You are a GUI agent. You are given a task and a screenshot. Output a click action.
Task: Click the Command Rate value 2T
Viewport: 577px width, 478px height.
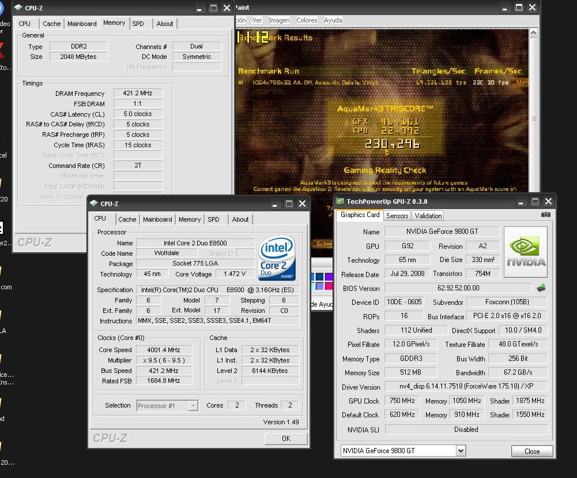click(x=138, y=166)
